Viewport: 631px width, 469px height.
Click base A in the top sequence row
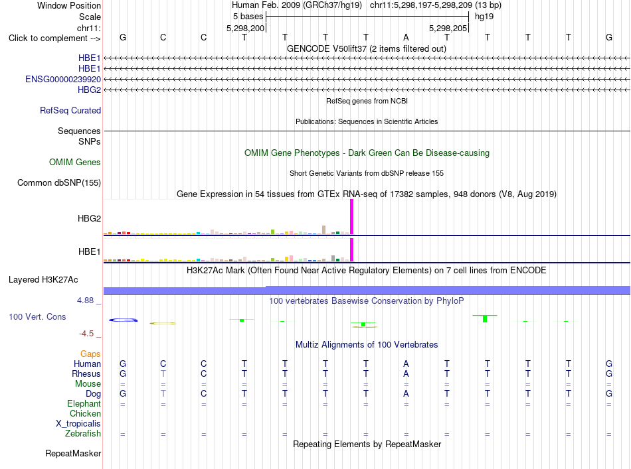[x=406, y=37]
